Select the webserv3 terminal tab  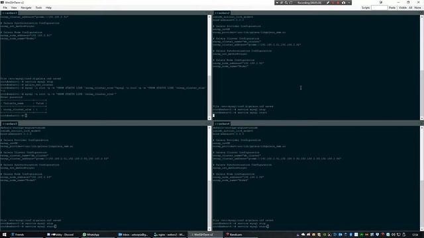pyautogui.click(x=10, y=124)
